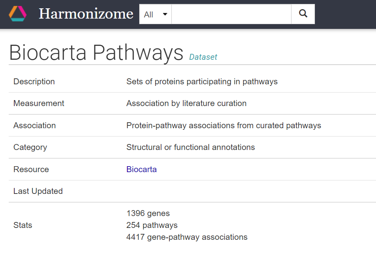Click the "Association" row label
The width and height of the screenshot is (376, 258).
pyautogui.click(x=35, y=125)
